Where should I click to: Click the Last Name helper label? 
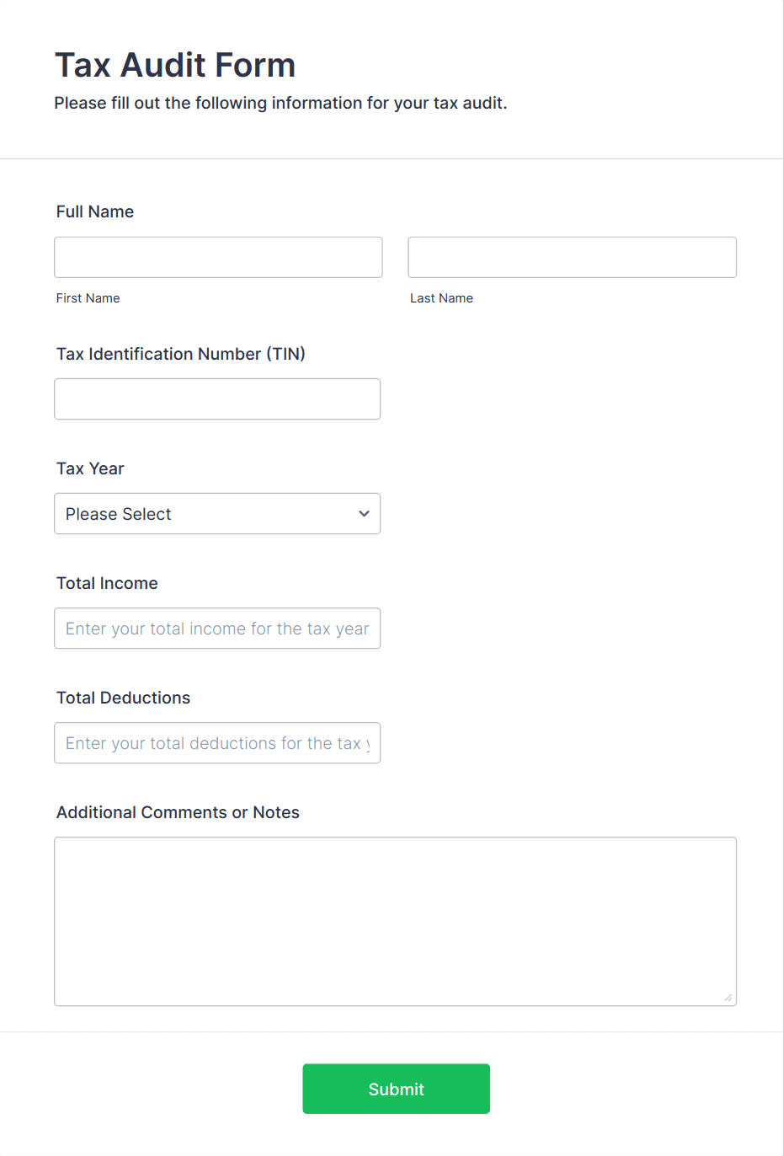click(x=441, y=297)
